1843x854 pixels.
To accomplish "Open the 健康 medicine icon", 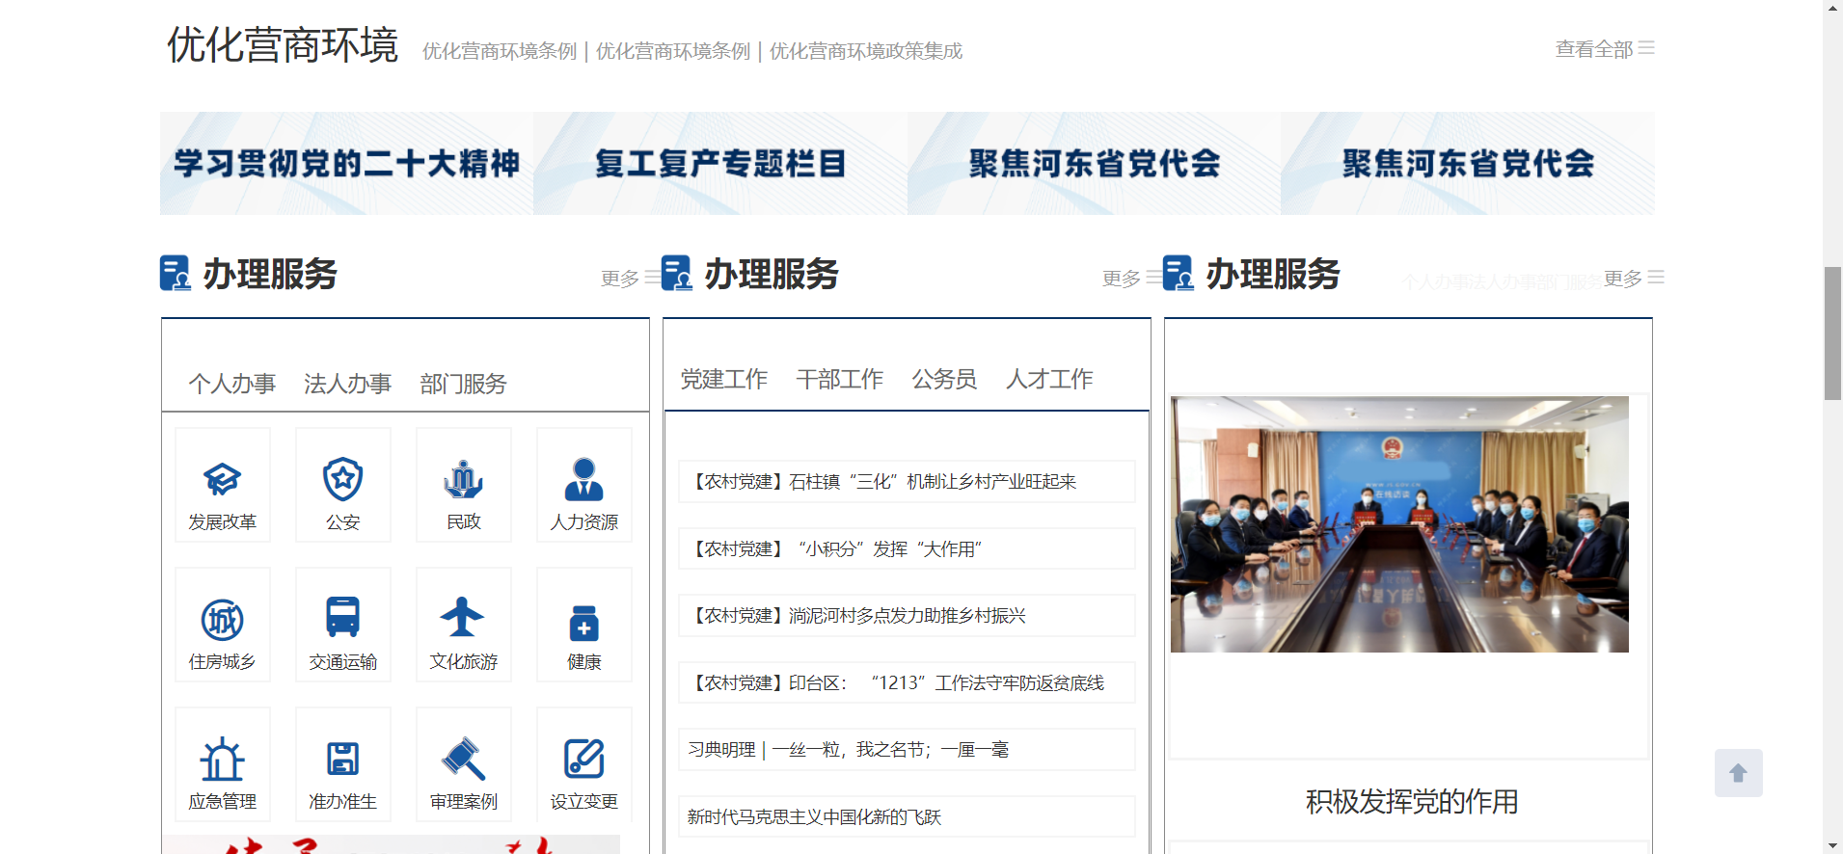I will pyautogui.click(x=584, y=625).
